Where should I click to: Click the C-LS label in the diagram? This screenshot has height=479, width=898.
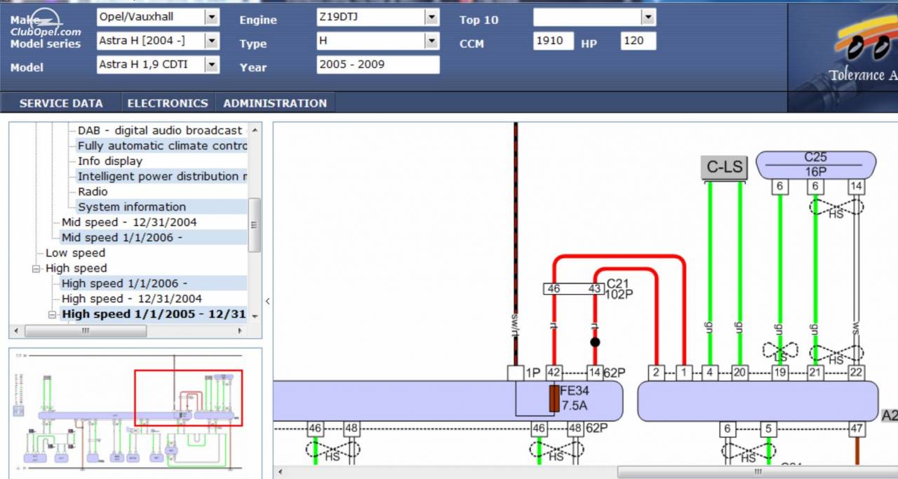724,168
